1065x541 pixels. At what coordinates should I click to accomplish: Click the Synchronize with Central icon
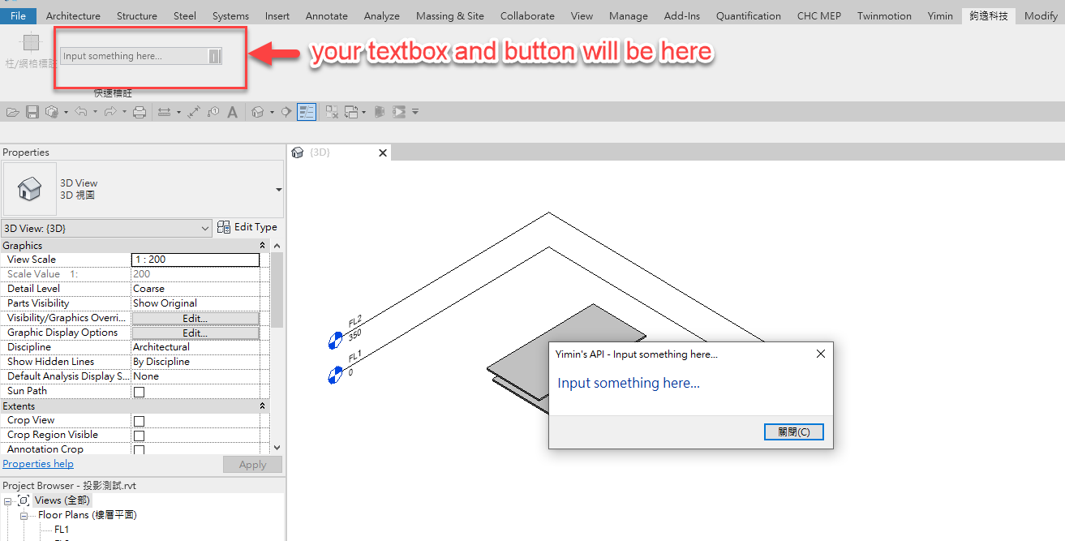pyautogui.click(x=51, y=112)
